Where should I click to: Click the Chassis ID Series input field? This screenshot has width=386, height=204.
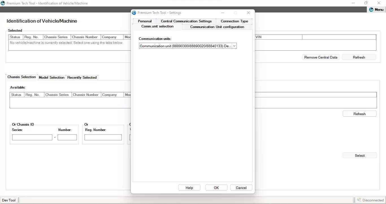32,137
